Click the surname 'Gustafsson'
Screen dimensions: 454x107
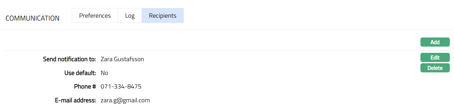(x=129, y=59)
